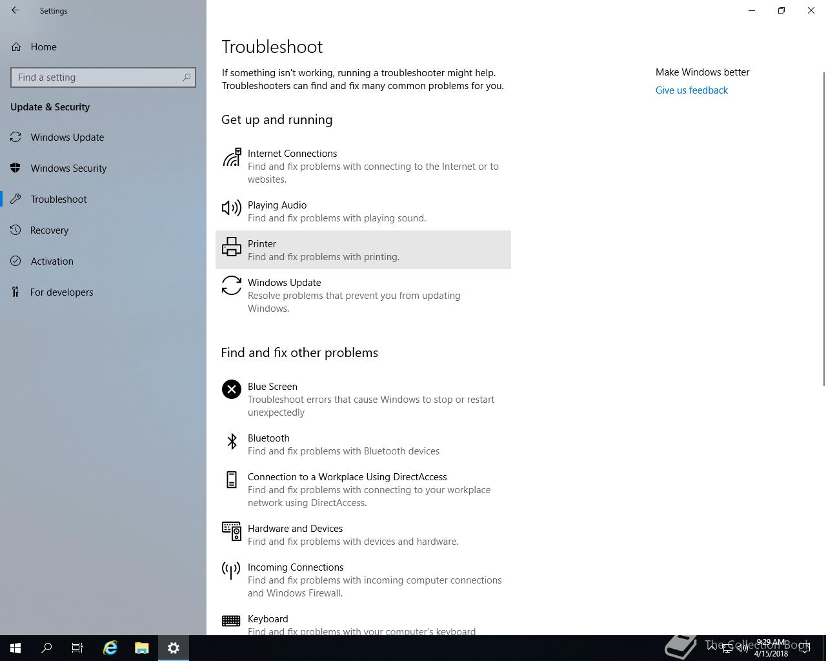Go back using the Settings back arrow
The height and width of the screenshot is (661, 826).
coord(15,10)
